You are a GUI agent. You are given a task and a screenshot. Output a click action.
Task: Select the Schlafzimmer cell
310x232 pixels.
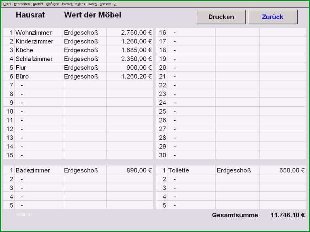(39, 59)
